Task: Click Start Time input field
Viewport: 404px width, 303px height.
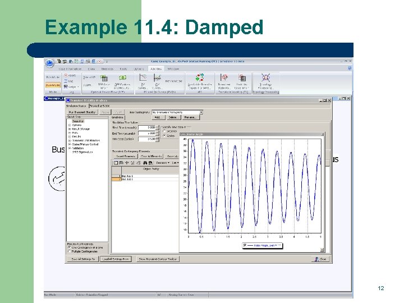Action: [147, 127]
